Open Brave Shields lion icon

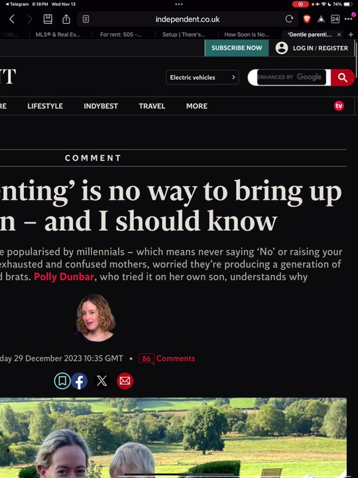pos(307,19)
